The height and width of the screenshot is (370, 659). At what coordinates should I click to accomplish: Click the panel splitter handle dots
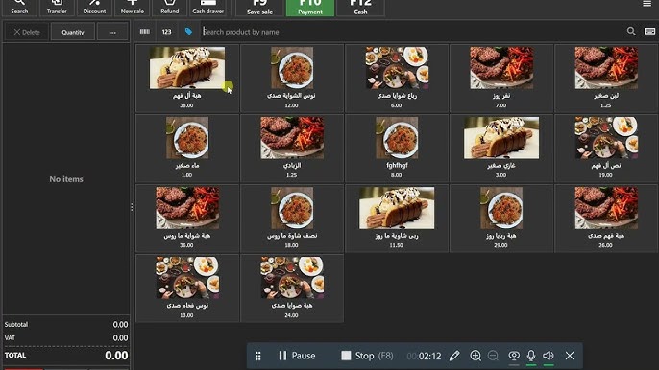tap(132, 207)
